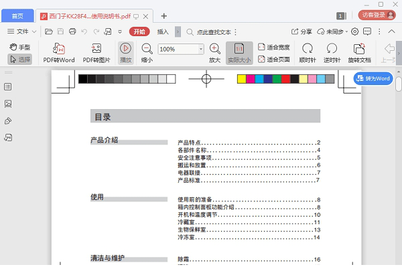The height and width of the screenshot is (275, 402).
Task: Zoom out using the 缩小 magnifier
Action: click(147, 49)
